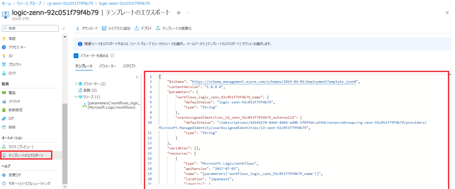
Task: Click the デプロイ upload icon
Action: pyautogui.click(x=137, y=28)
